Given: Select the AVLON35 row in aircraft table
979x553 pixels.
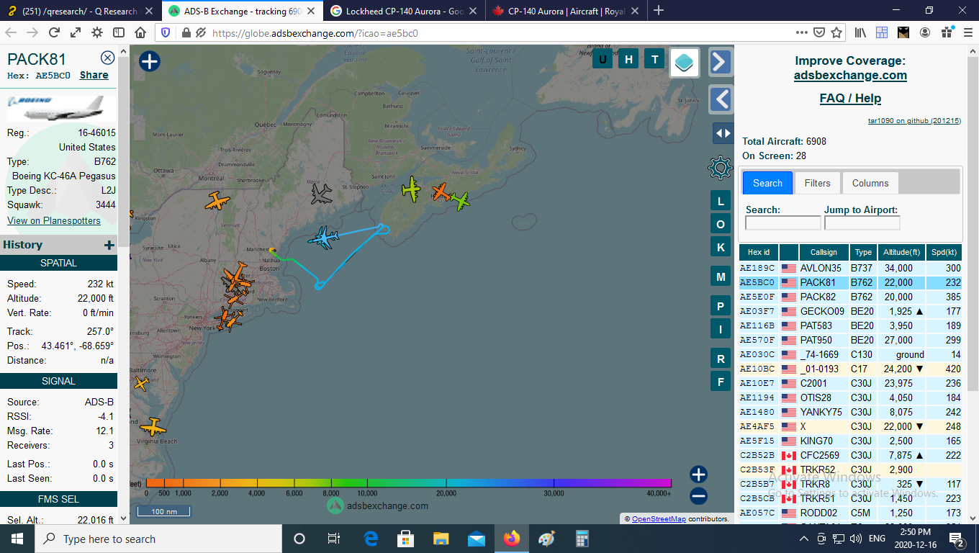Looking at the screenshot, I should click(851, 268).
